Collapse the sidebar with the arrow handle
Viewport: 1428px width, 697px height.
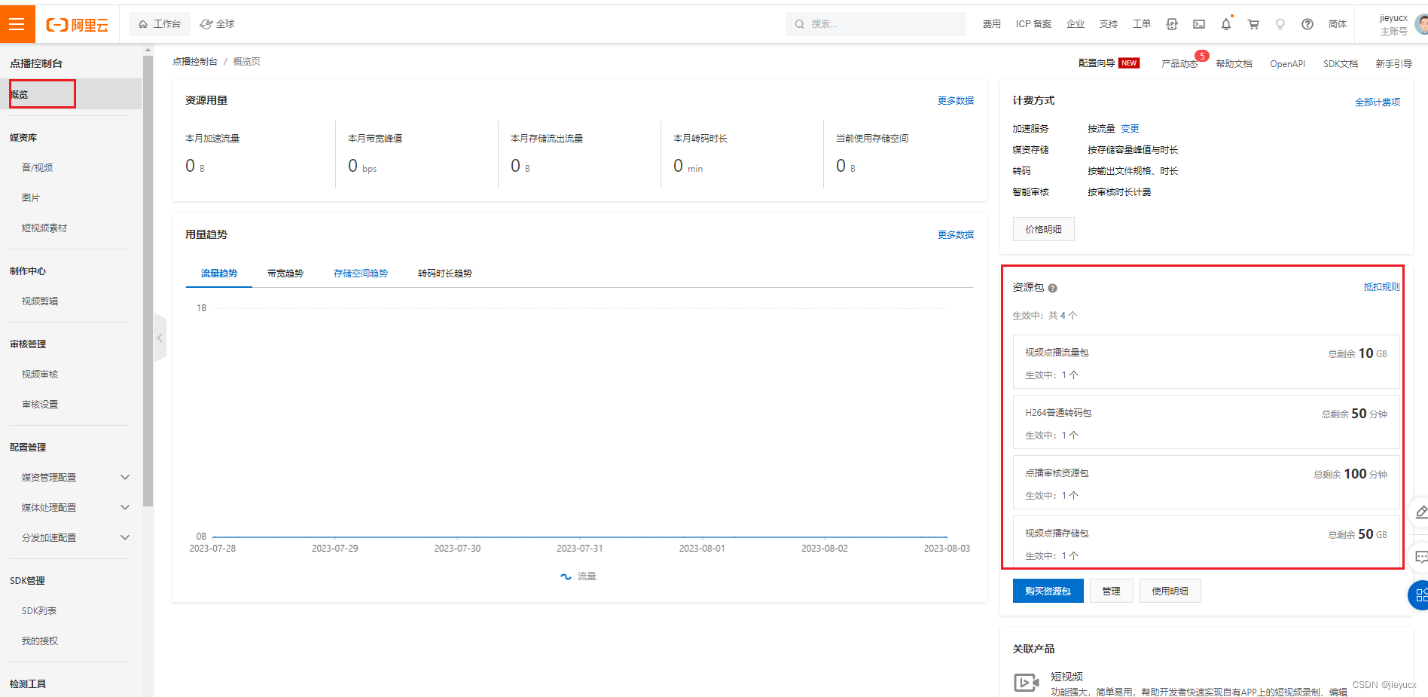(x=160, y=338)
